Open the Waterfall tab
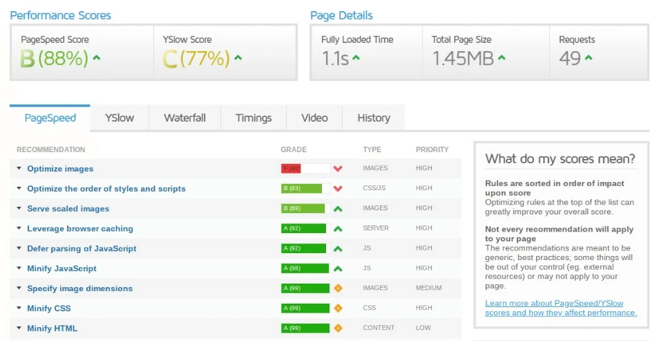Viewport: 657px width, 341px height. tap(184, 118)
